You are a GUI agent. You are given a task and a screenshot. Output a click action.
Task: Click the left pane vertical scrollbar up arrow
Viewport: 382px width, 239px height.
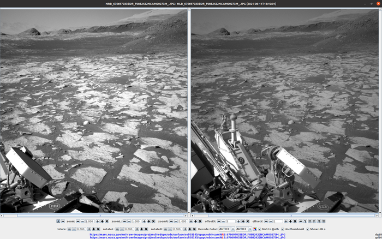pos(189,9)
